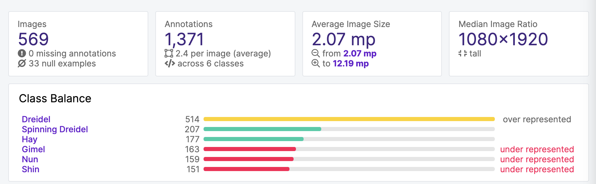The width and height of the screenshot is (596, 184).
Task: Click the Class Balance heading
Action: [55, 98]
